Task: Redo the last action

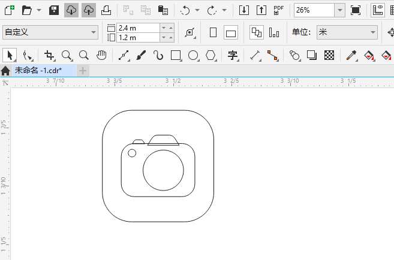Action: coord(212,10)
